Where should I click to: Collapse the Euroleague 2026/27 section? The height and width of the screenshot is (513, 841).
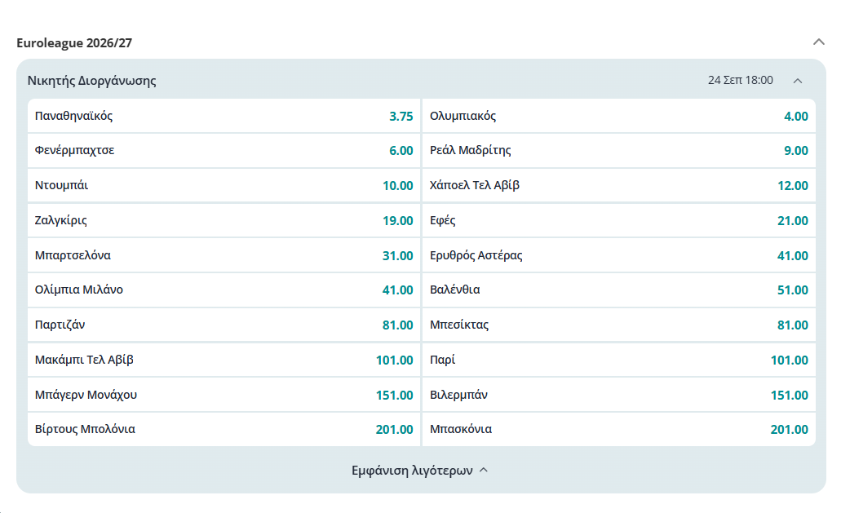(x=818, y=42)
